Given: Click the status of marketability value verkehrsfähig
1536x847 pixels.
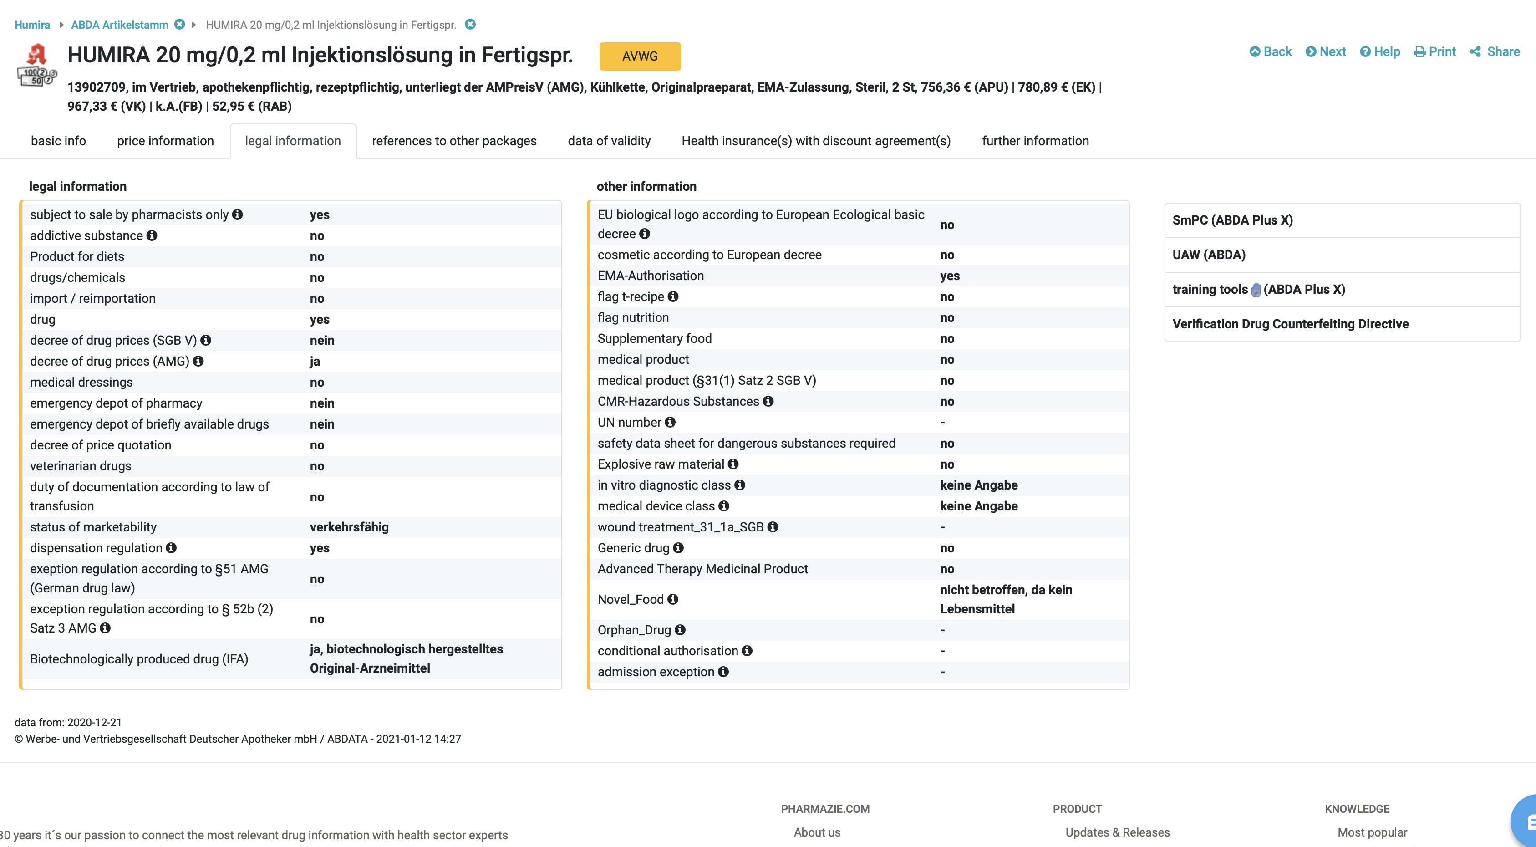Looking at the screenshot, I should tap(350, 527).
